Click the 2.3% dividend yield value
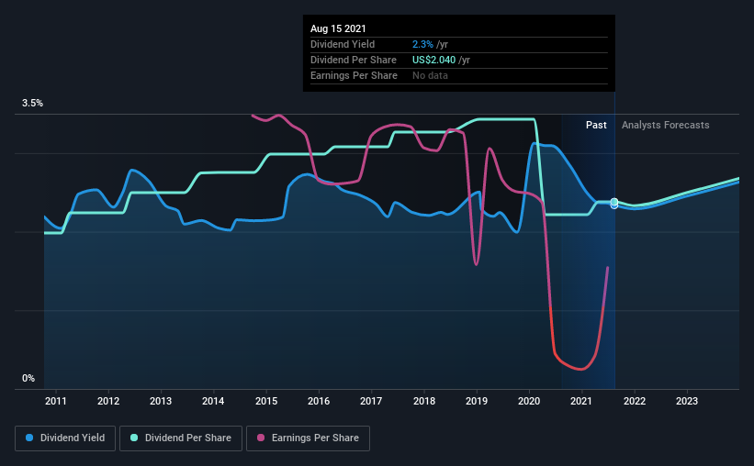Viewport: 754px width, 466px height. (422, 44)
